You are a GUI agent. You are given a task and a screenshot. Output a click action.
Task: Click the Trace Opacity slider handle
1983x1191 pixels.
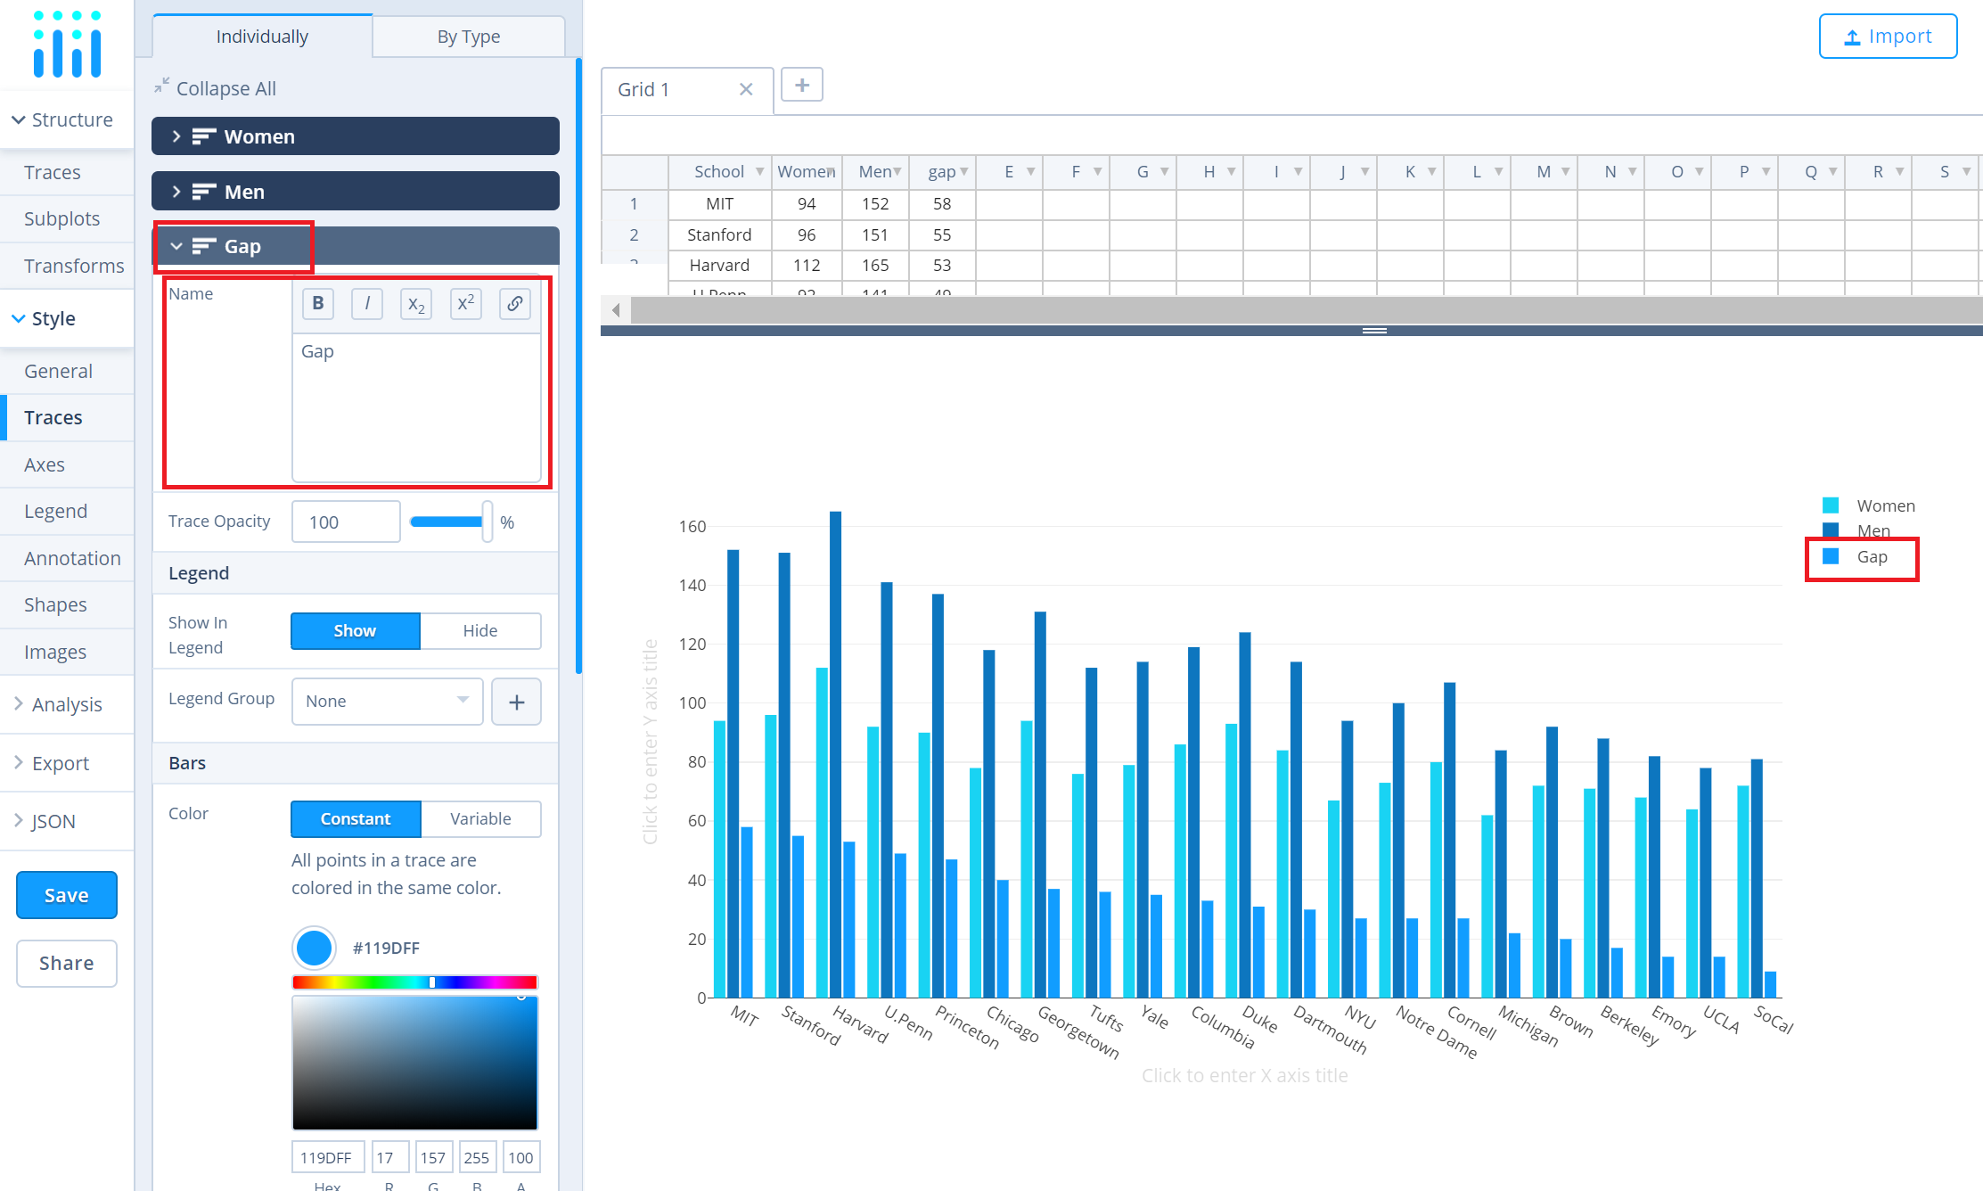coord(487,522)
